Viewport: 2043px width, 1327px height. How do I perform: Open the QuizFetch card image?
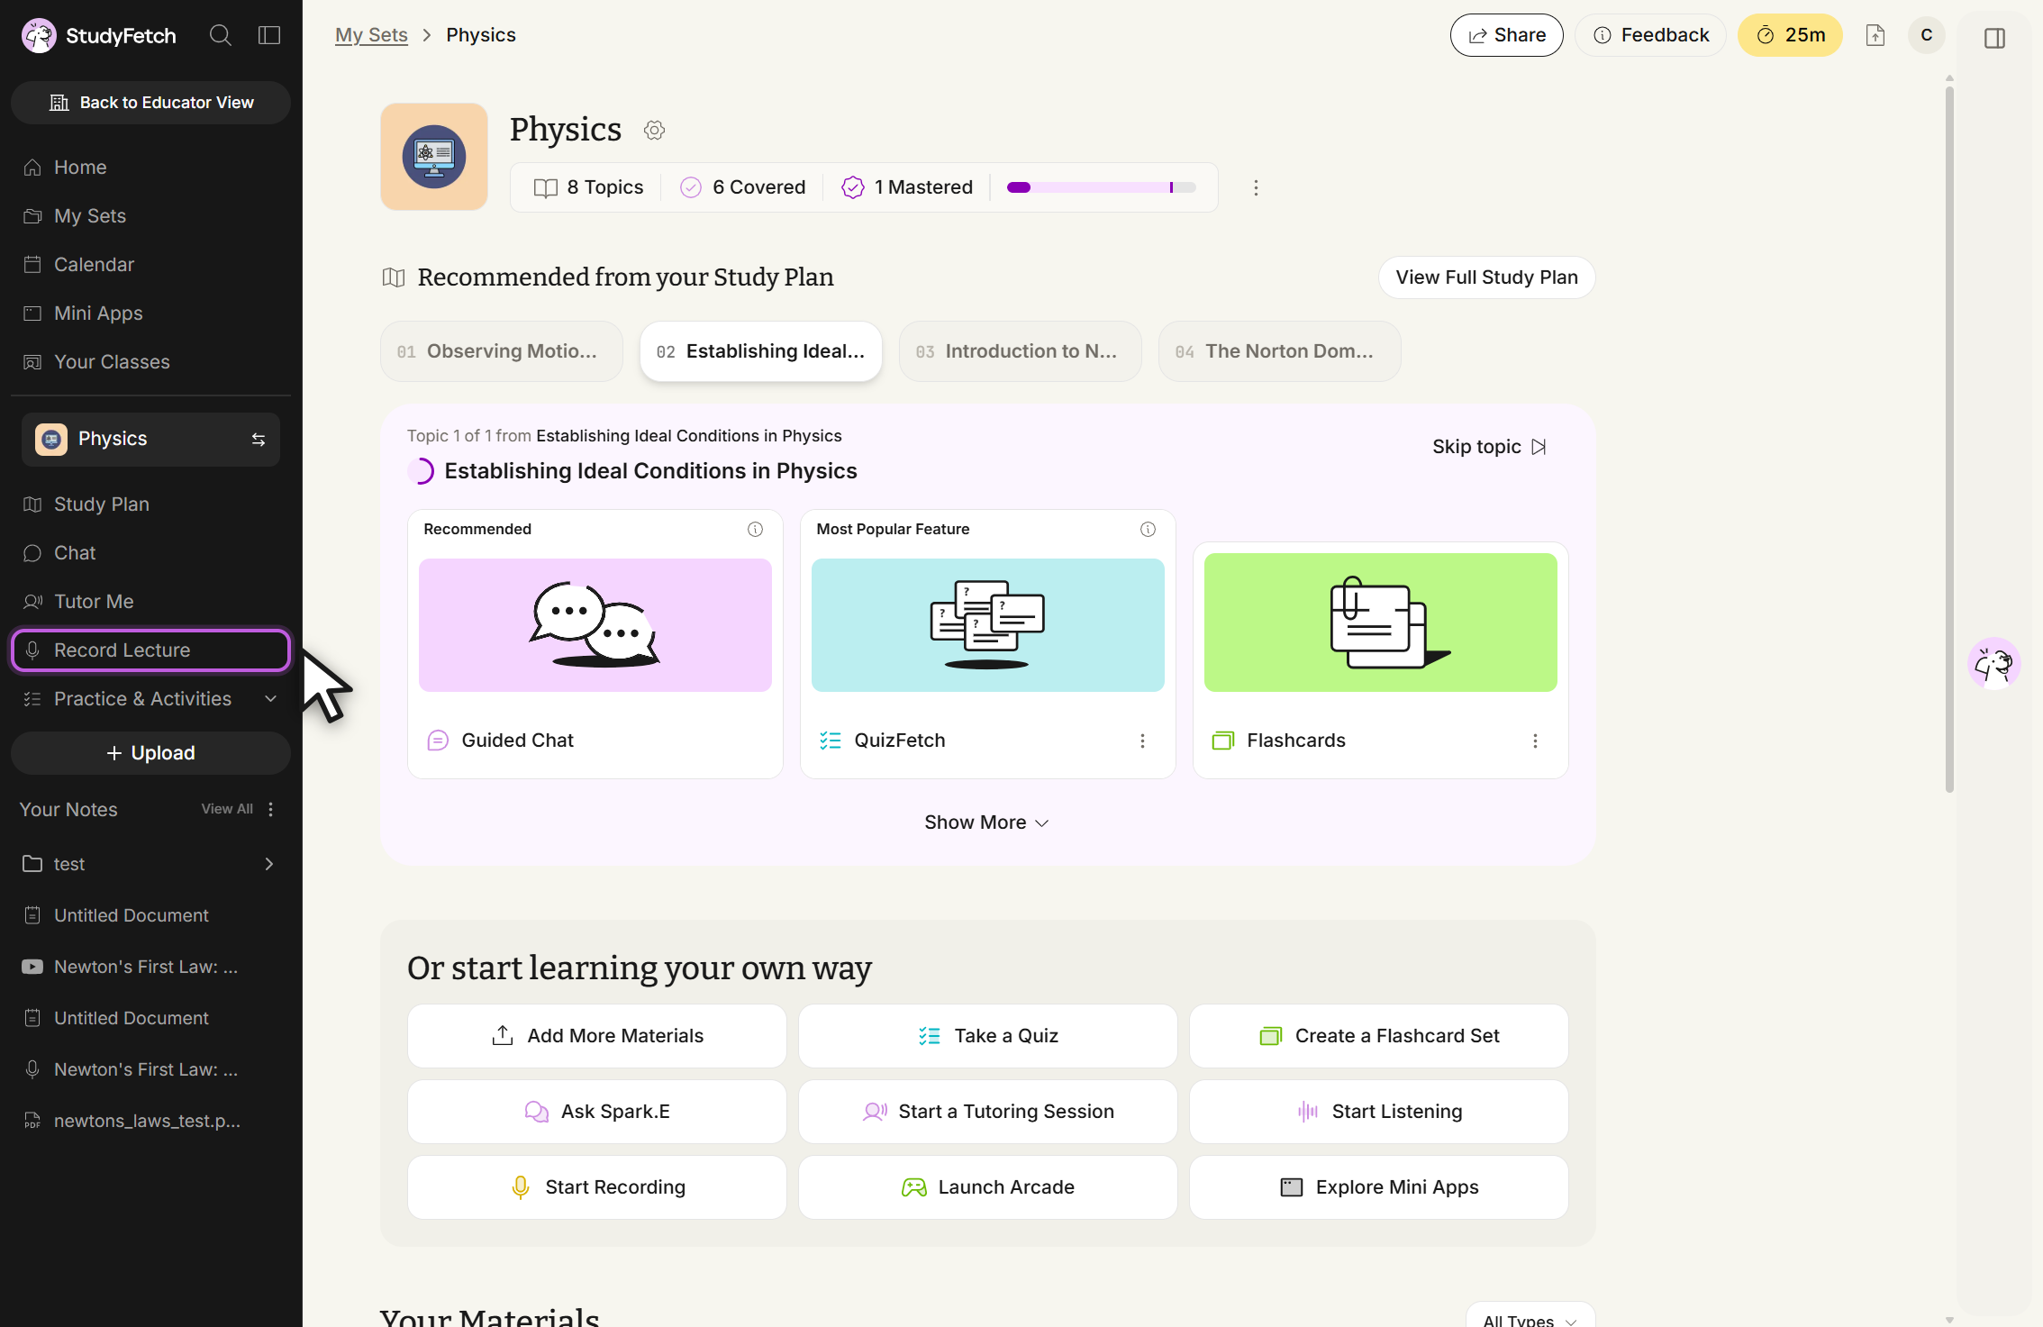click(x=988, y=625)
